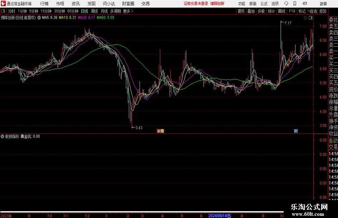
Task: Open the 市场 menu
Action: tap(60, 4)
